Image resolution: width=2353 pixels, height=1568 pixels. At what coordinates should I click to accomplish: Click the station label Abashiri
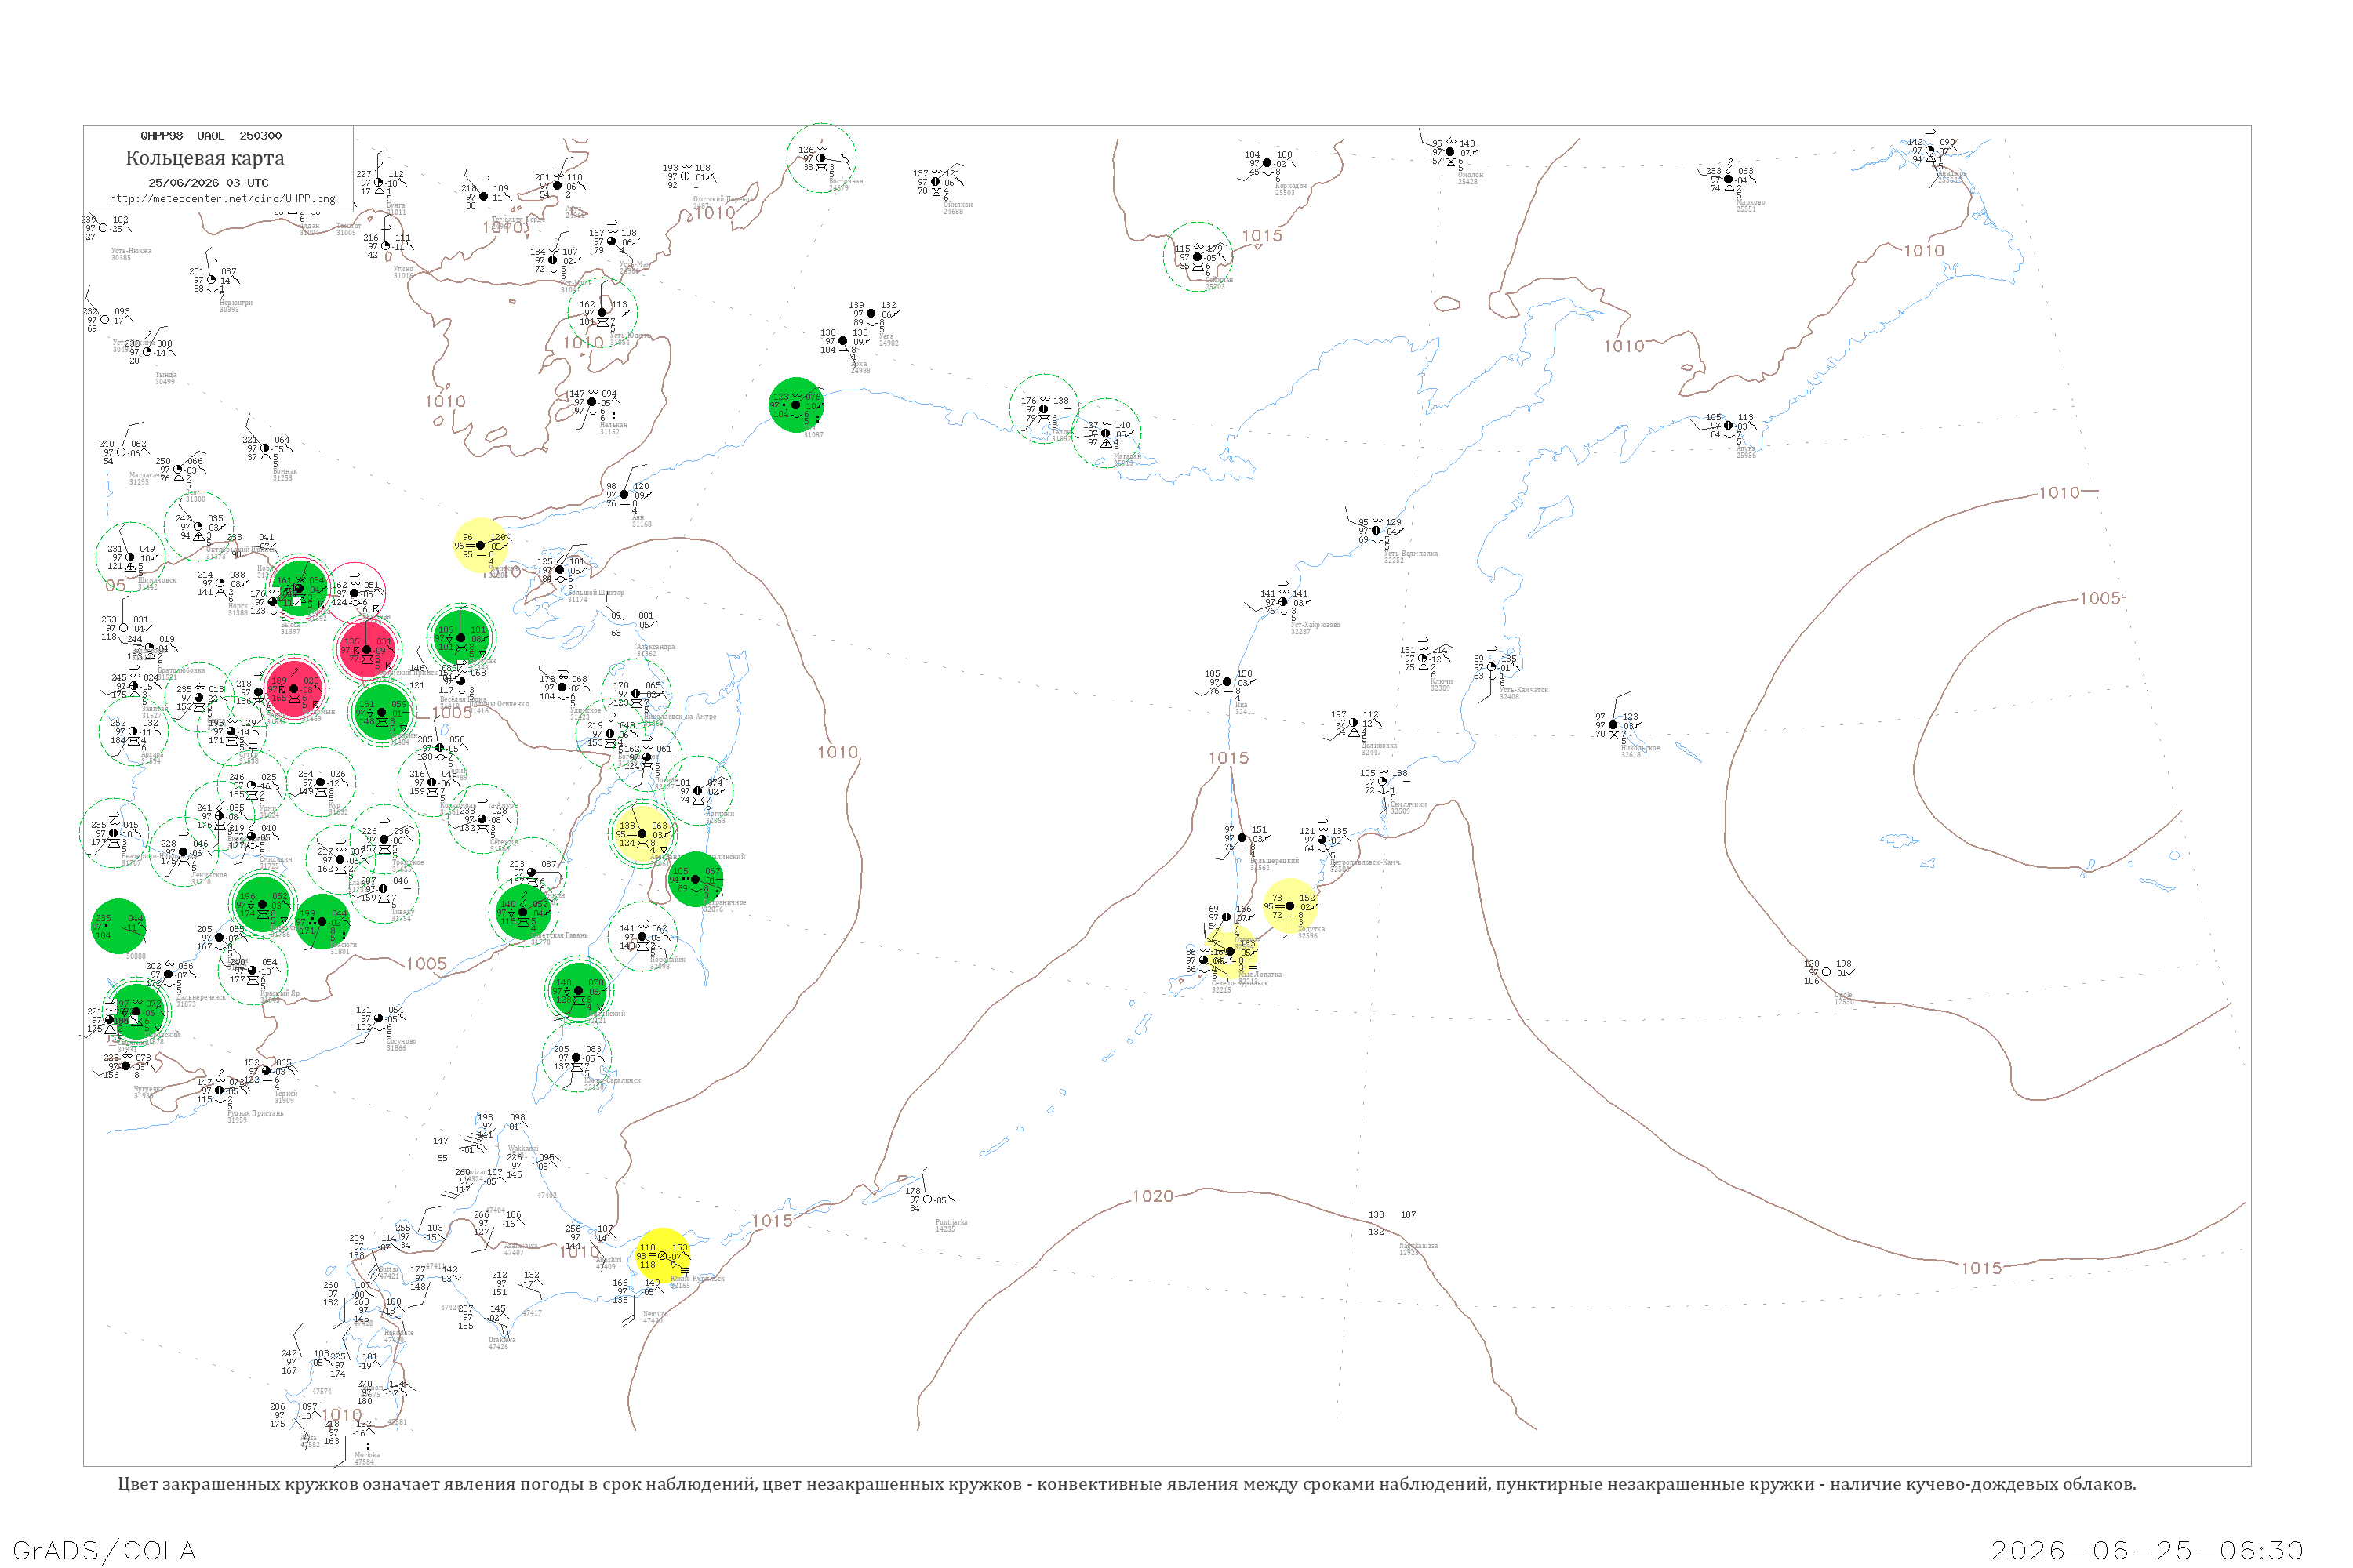pos(609,1260)
